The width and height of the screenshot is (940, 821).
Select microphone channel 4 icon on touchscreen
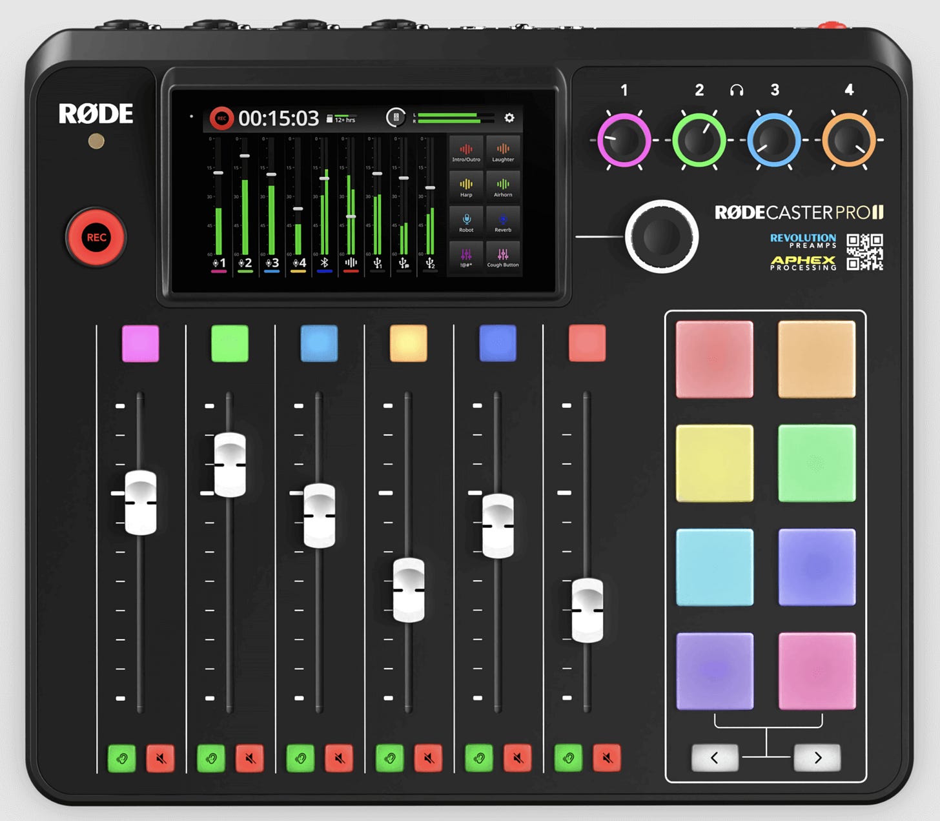[298, 263]
